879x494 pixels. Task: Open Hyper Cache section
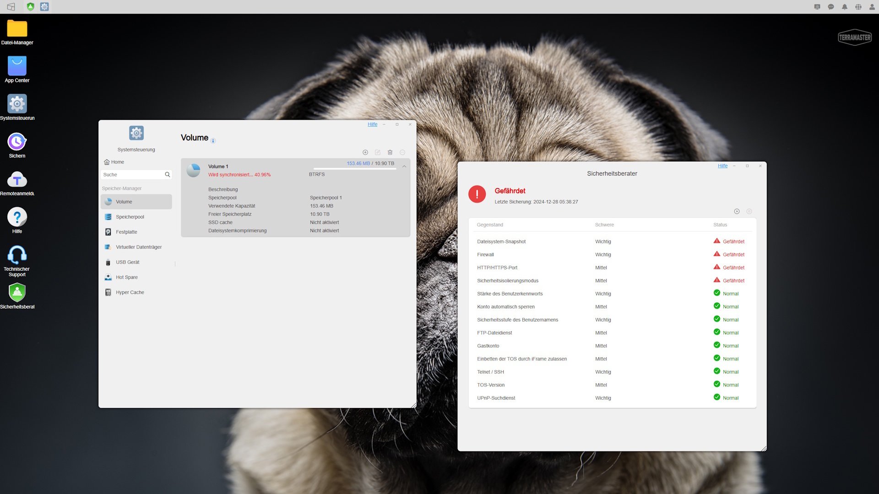tap(130, 292)
